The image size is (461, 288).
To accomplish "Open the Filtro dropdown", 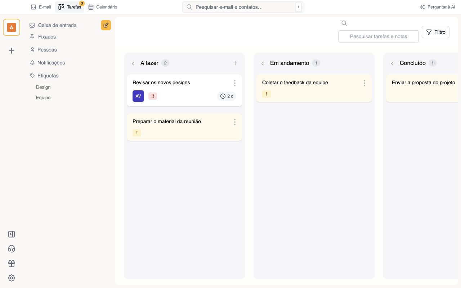I will click(x=436, y=32).
